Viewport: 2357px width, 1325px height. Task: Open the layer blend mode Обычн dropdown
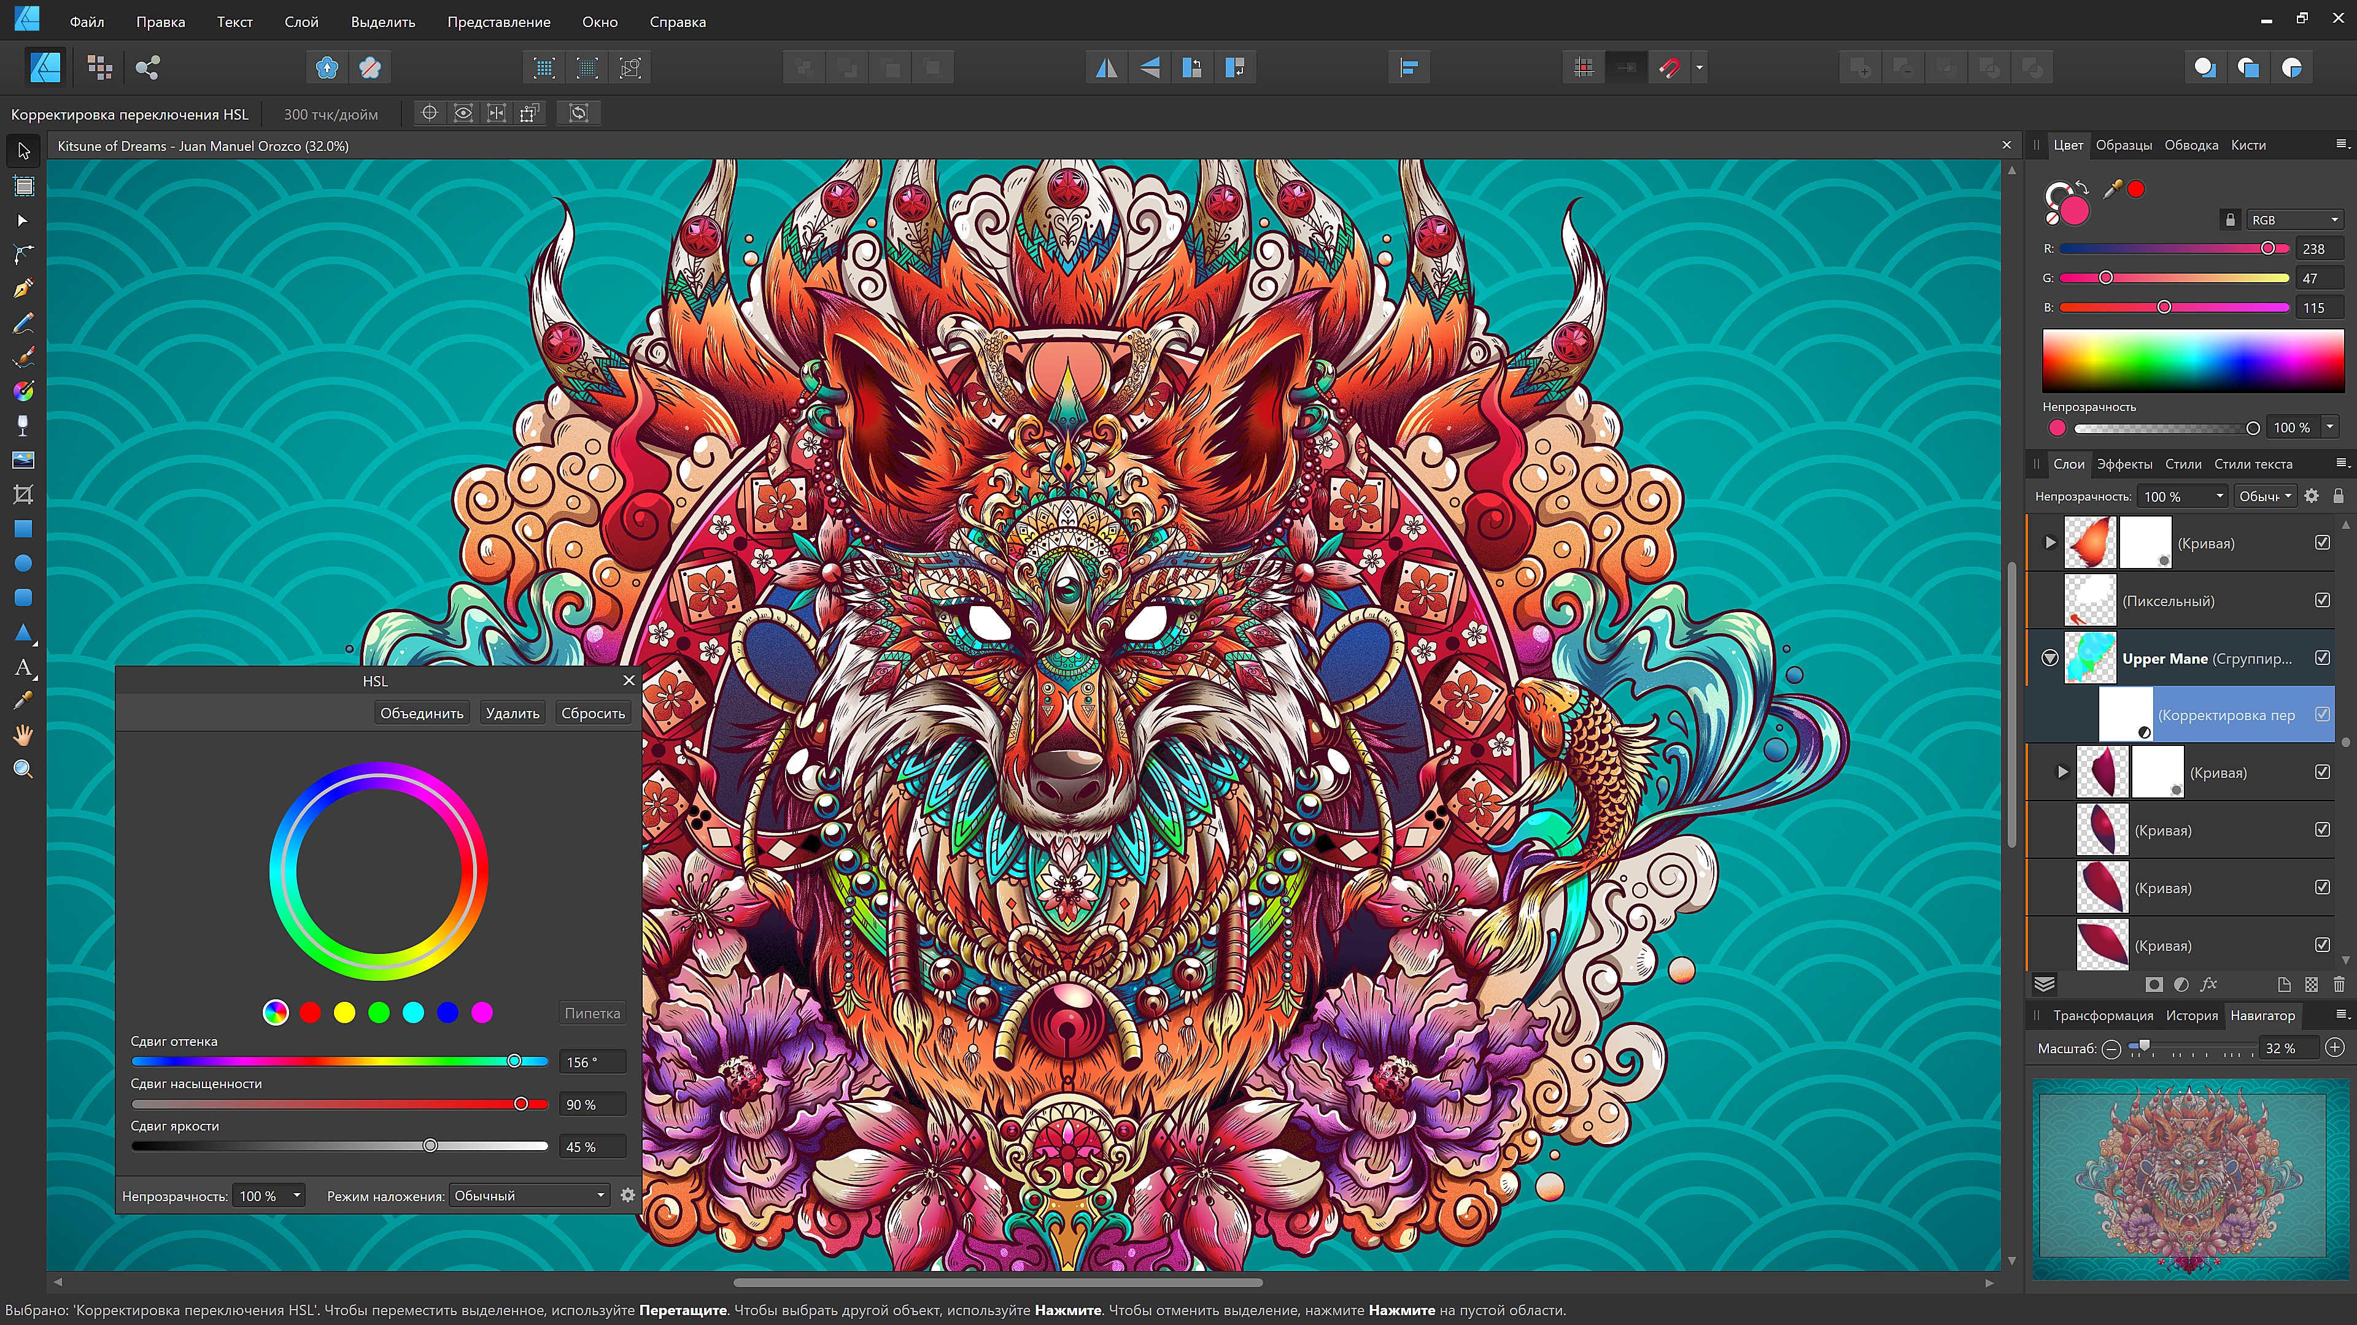click(2266, 496)
